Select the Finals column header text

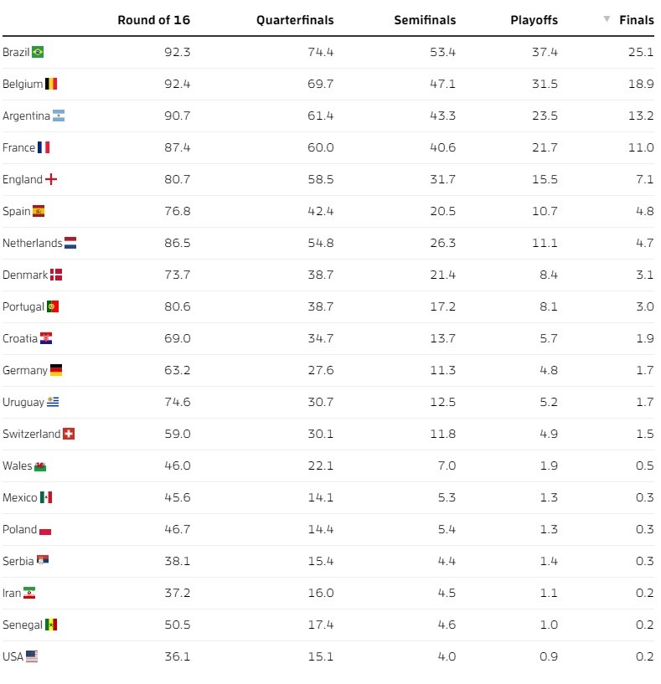click(637, 20)
